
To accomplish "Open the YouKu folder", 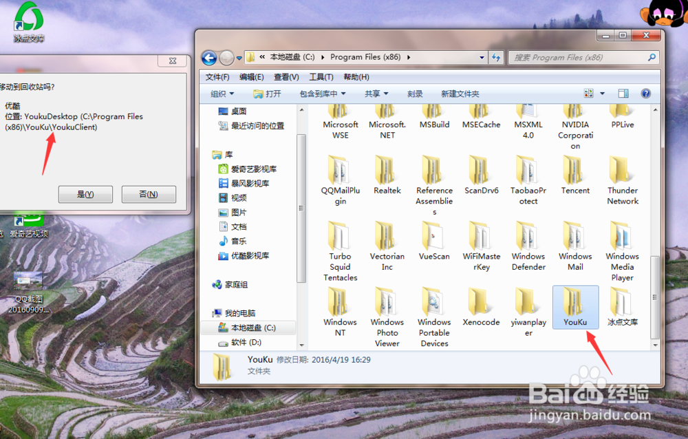I will (575, 307).
